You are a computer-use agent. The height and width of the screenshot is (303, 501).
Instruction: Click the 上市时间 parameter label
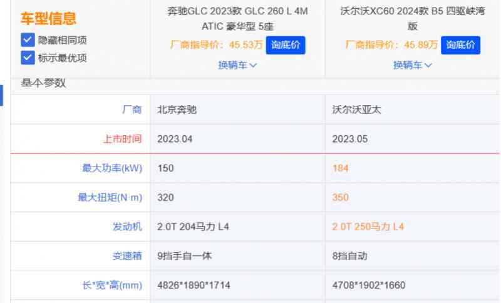(x=122, y=139)
